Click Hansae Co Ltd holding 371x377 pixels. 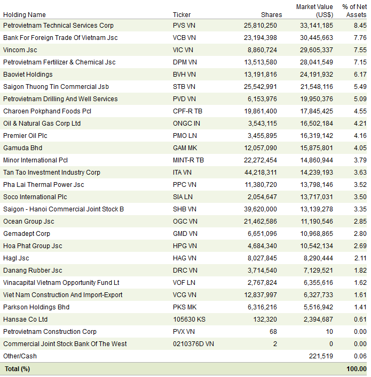point(25,320)
